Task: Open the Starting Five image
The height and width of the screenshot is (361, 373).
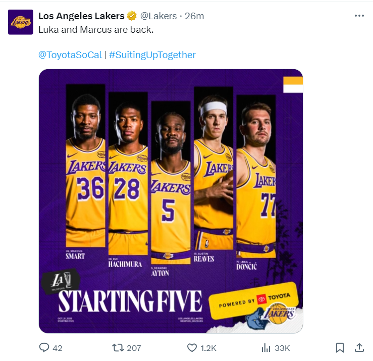Action: pyautogui.click(x=171, y=201)
